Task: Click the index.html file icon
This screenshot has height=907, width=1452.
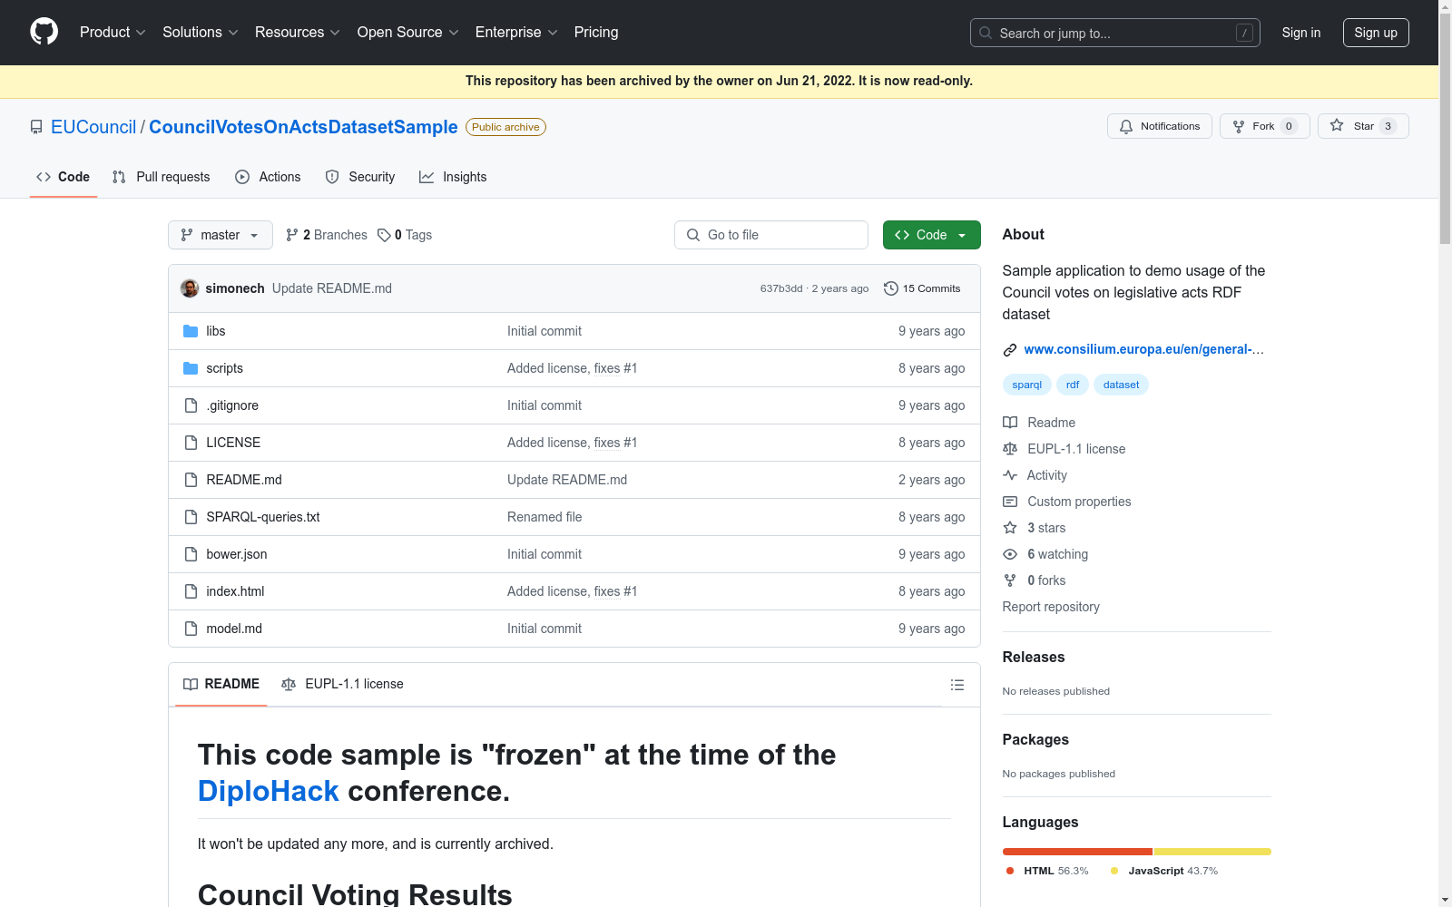Action: (191, 591)
